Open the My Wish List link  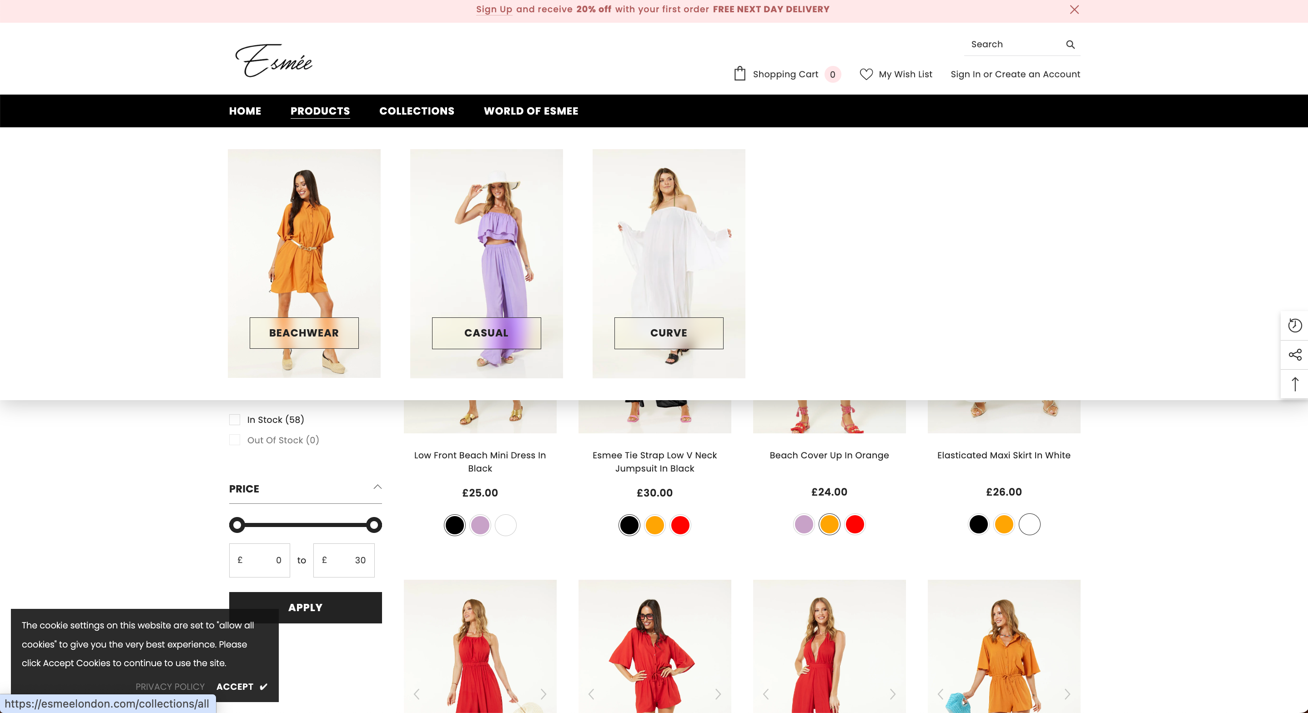pyautogui.click(x=906, y=74)
